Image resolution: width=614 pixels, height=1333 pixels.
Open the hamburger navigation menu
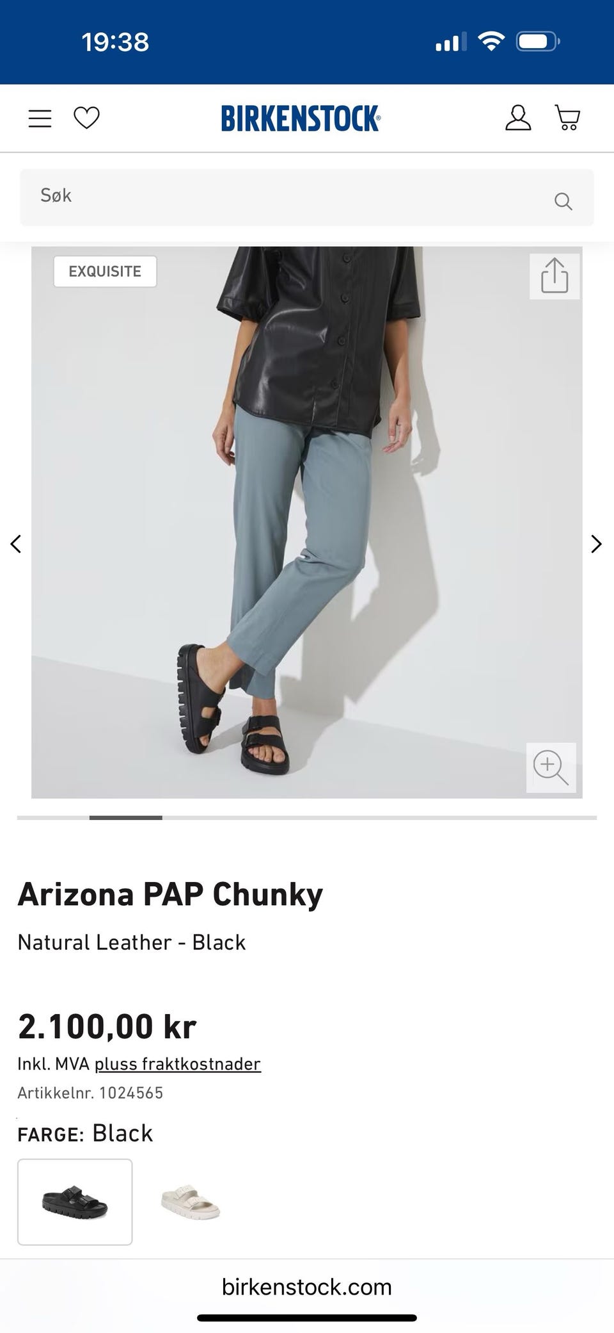point(40,119)
